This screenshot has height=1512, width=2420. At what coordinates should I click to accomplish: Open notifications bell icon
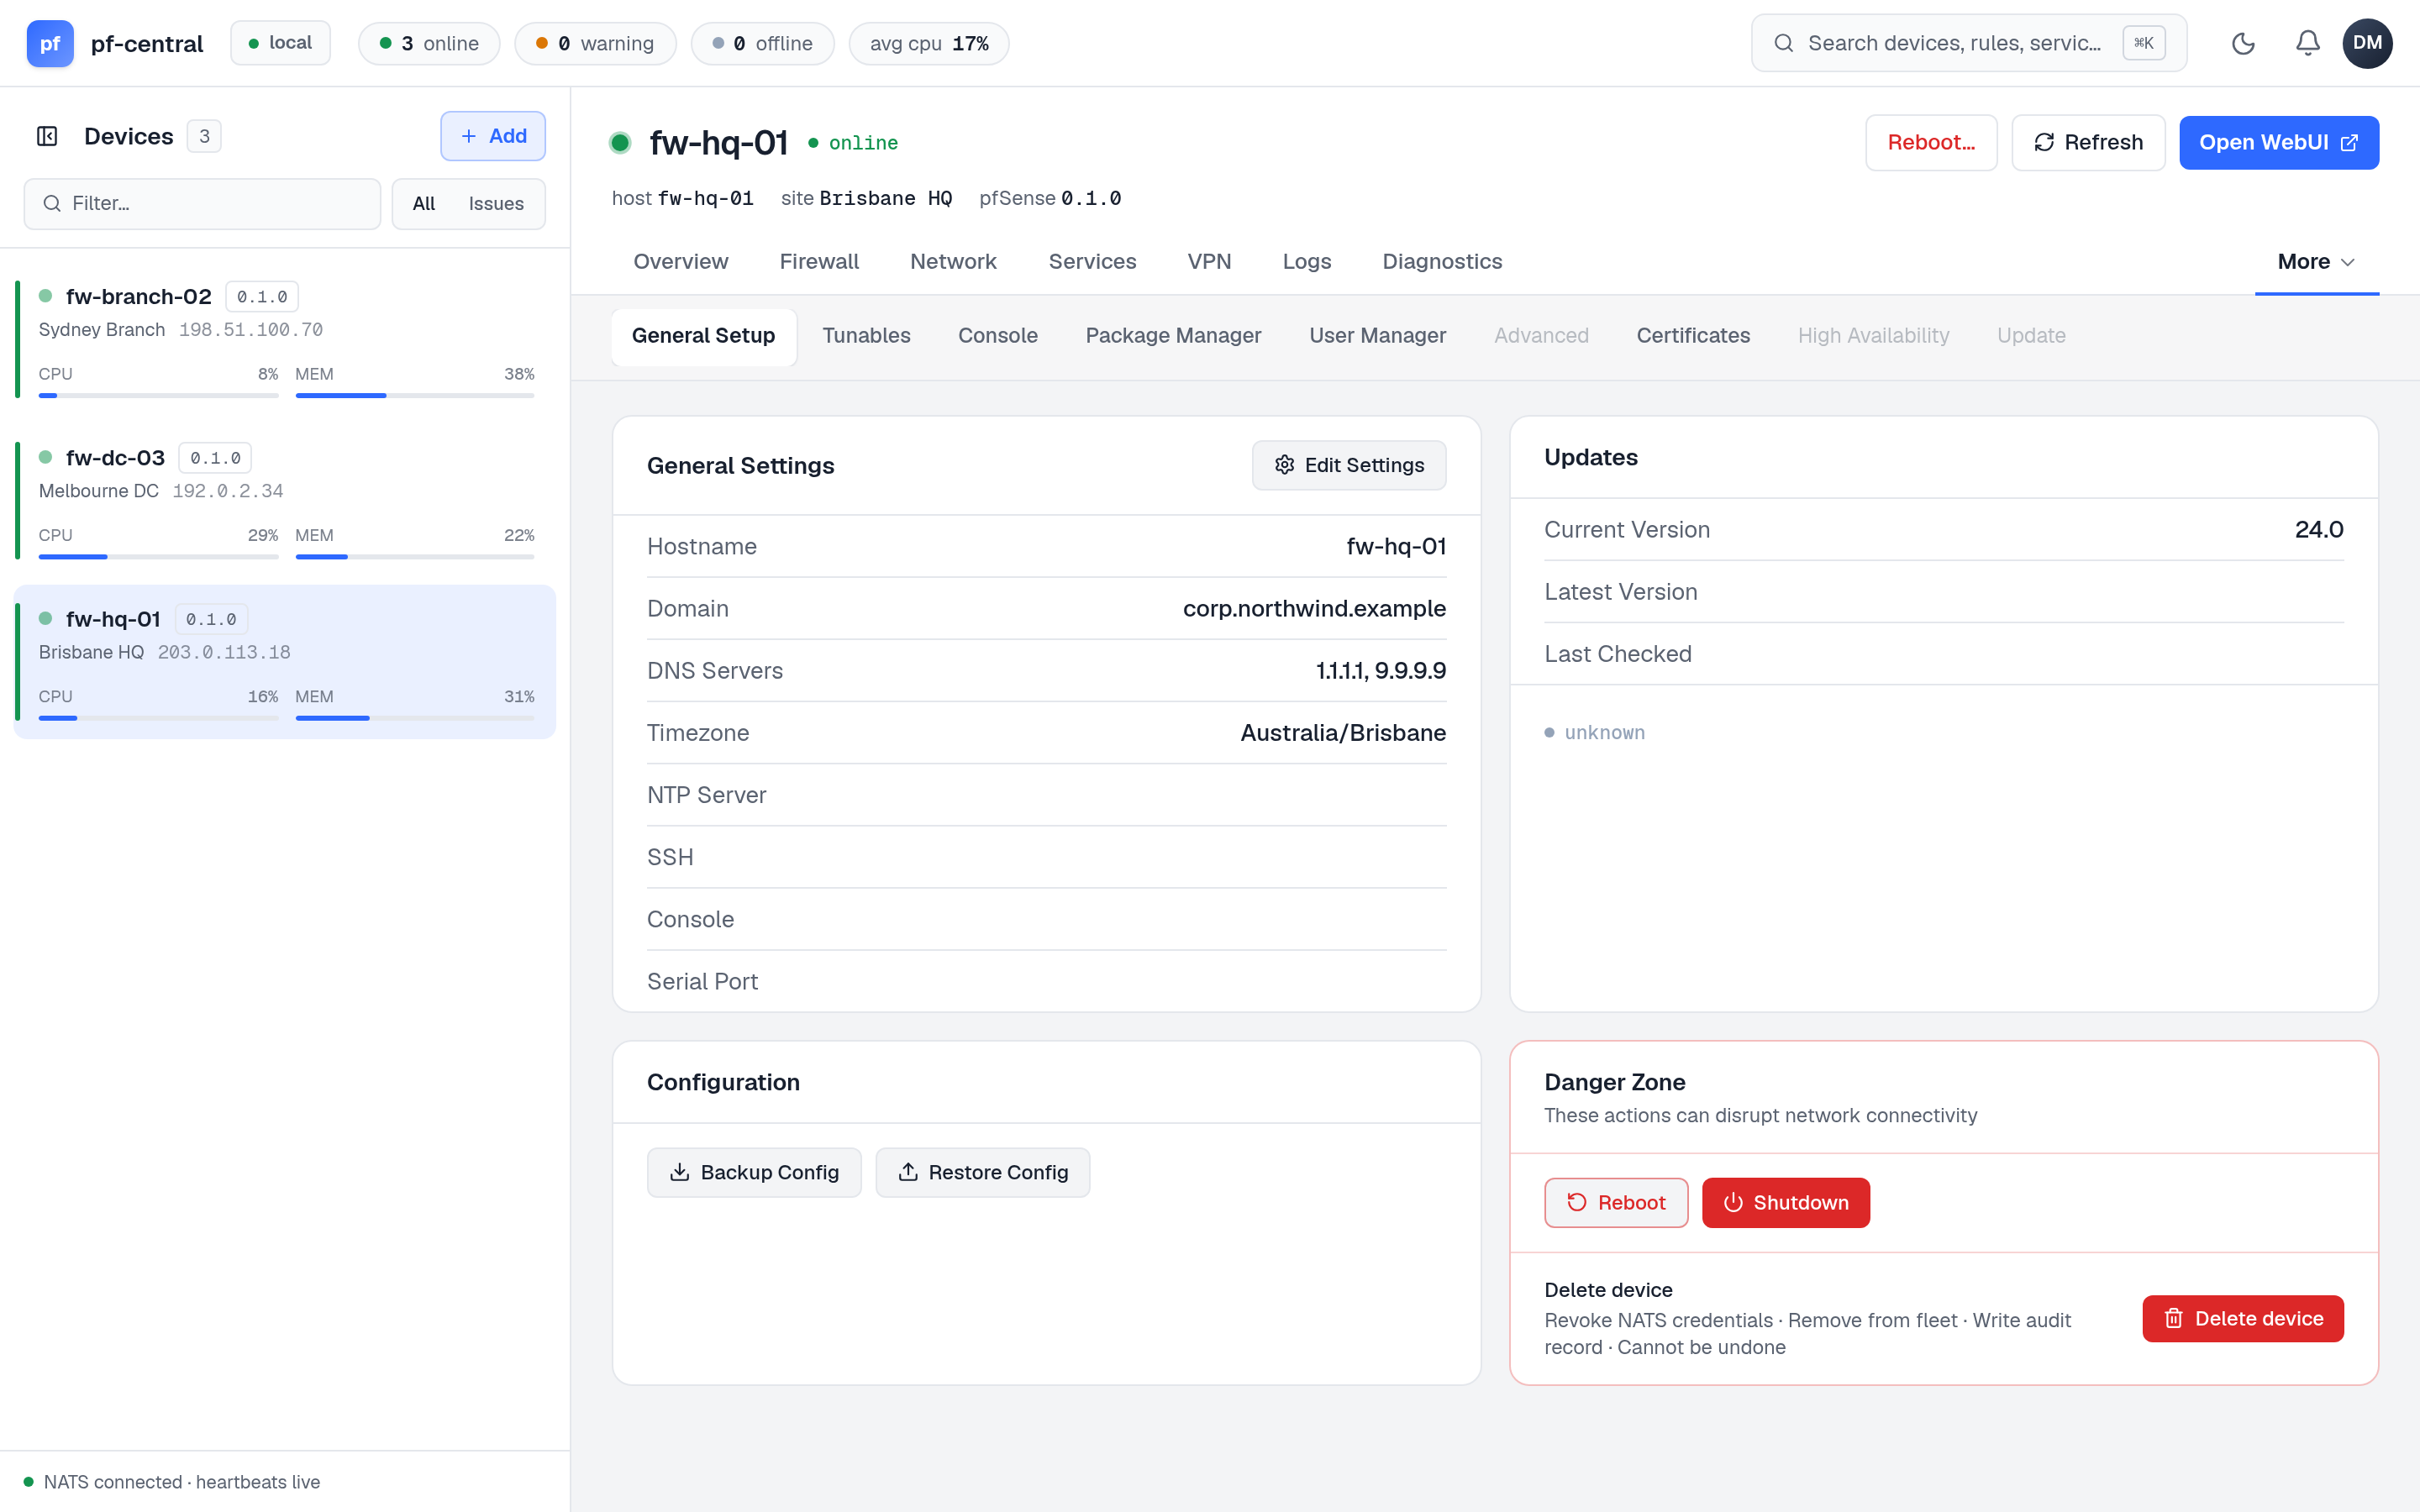pyautogui.click(x=2307, y=43)
